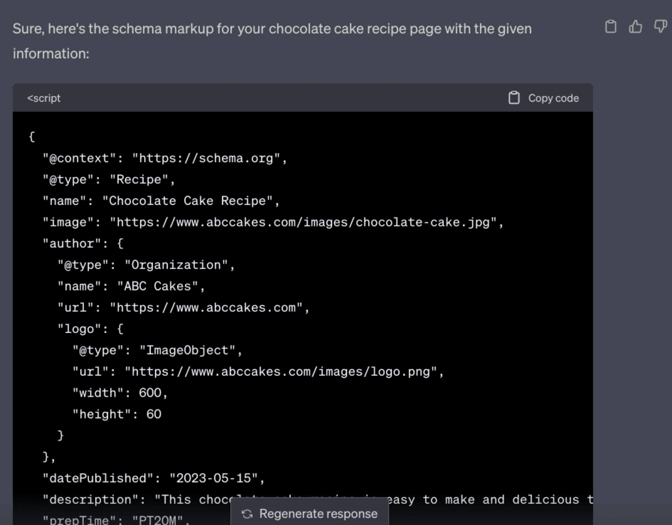Click the "Organization" type value
The width and height of the screenshot is (672, 525).
(x=176, y=265)
